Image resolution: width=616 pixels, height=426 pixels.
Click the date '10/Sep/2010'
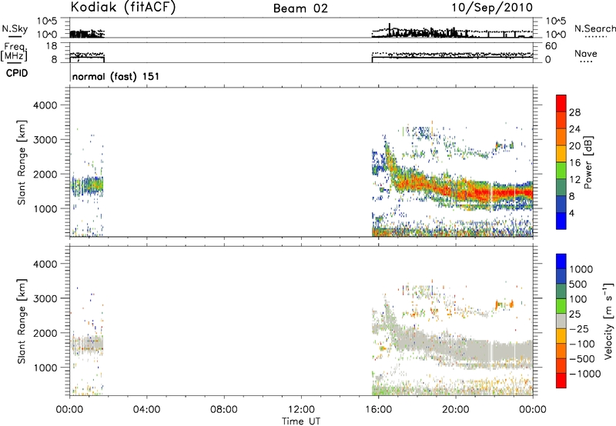tap(492, 8)
